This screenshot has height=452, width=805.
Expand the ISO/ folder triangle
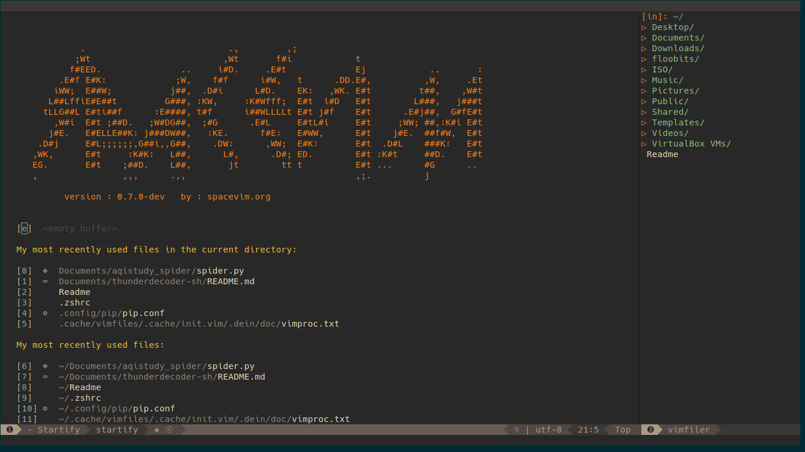pyautogui.click(x=644, y=69)
